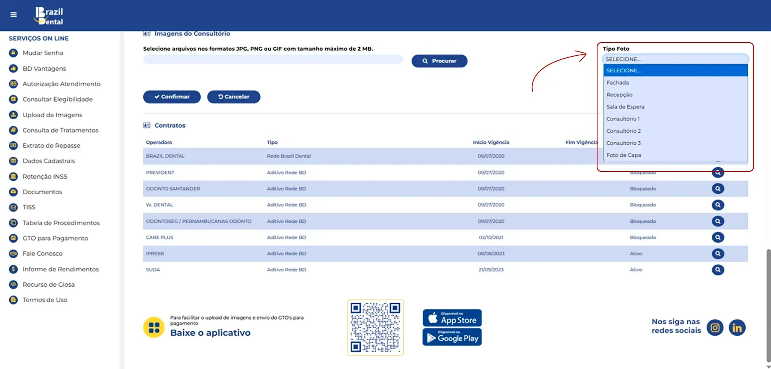Navigate to Recurso de Glosa
The image size is (771, 369).
[49, 285]
